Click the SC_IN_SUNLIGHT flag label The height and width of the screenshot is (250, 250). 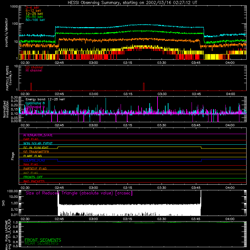pyautogui.click(x=36, y=147)
